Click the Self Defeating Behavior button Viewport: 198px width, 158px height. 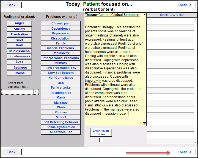61,122
